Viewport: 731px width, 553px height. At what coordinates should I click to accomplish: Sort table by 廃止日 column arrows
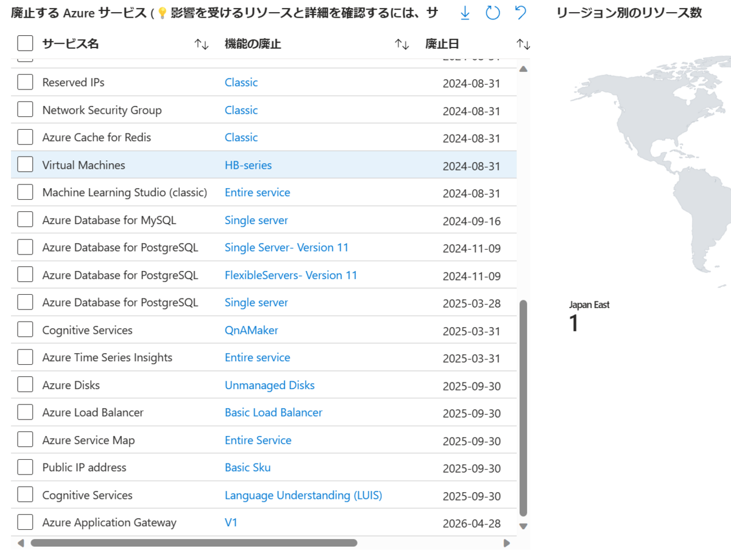coord(523,44)
